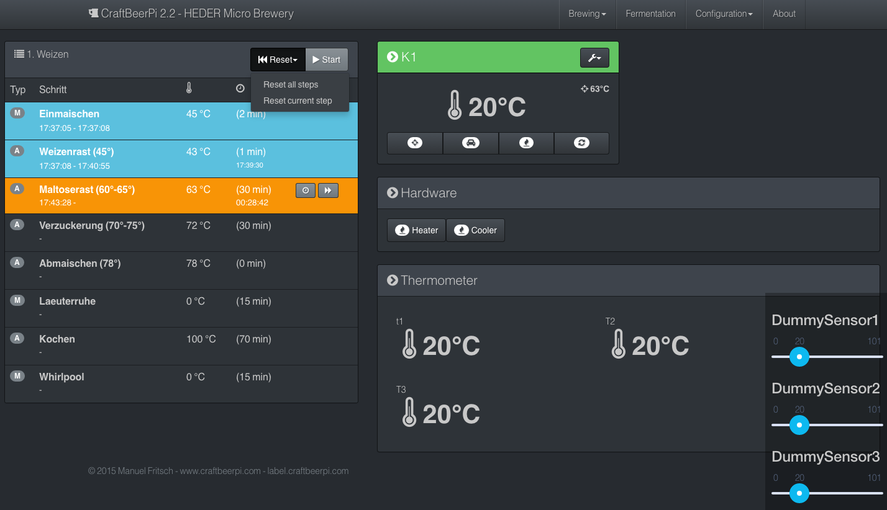Select 'Reset all steps' from menu

pos(291,84)
